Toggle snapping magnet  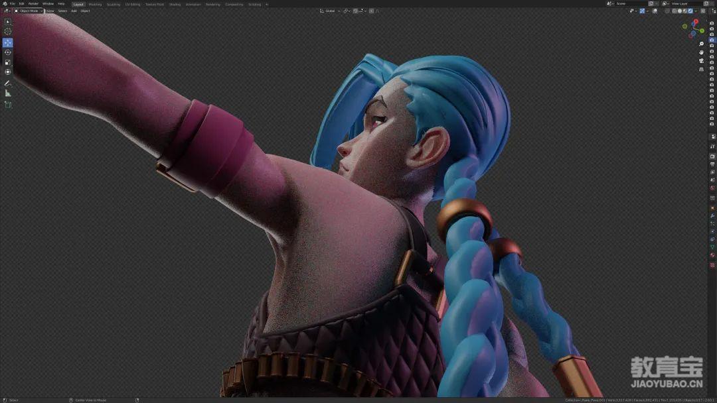pos(355,11)
